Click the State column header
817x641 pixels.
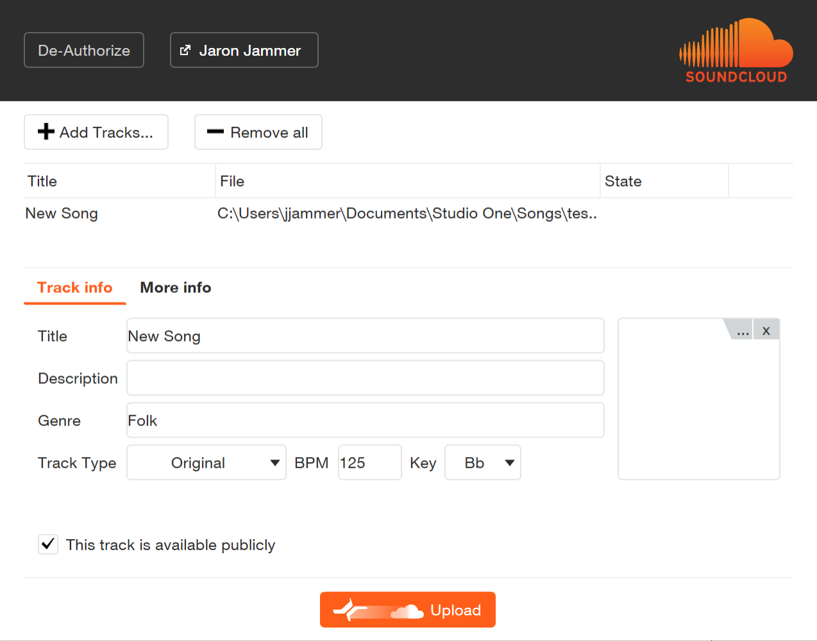664,181
